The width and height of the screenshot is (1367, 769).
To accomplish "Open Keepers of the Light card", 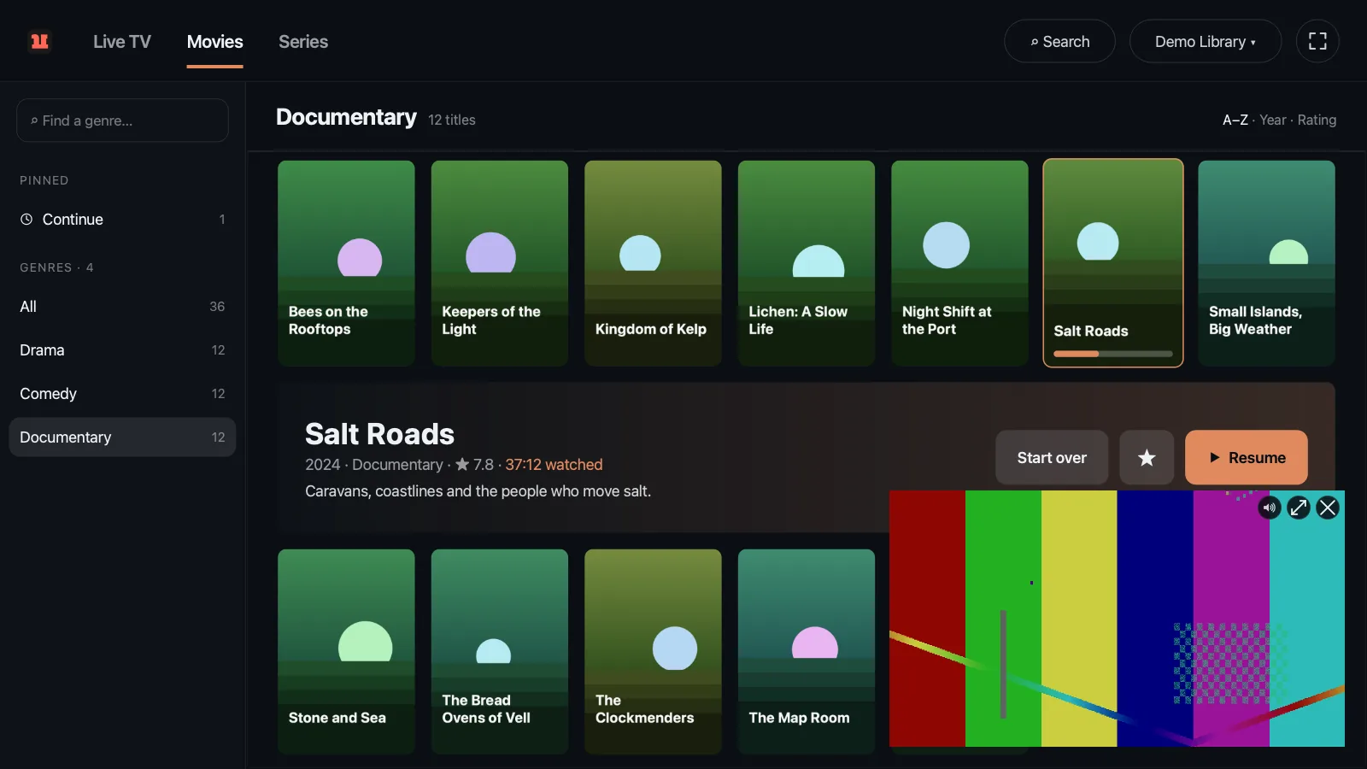I will [x=500, y=263].
